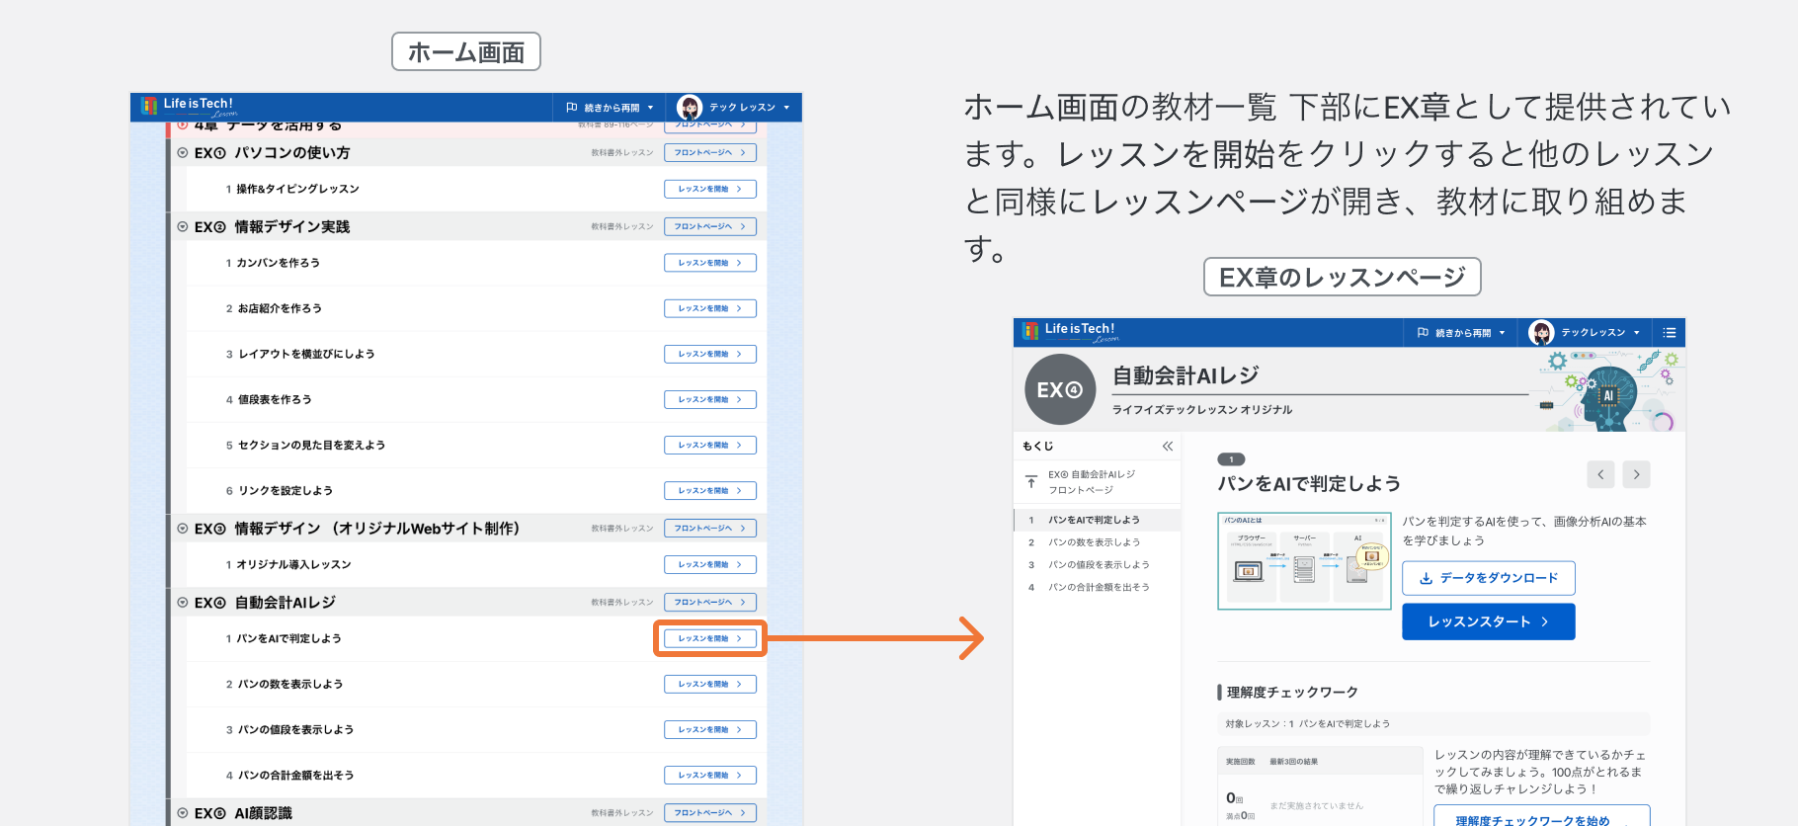Start lesson パンの合計金額を出そう on home screen
Screen dimensions: 1798x826
710,775
